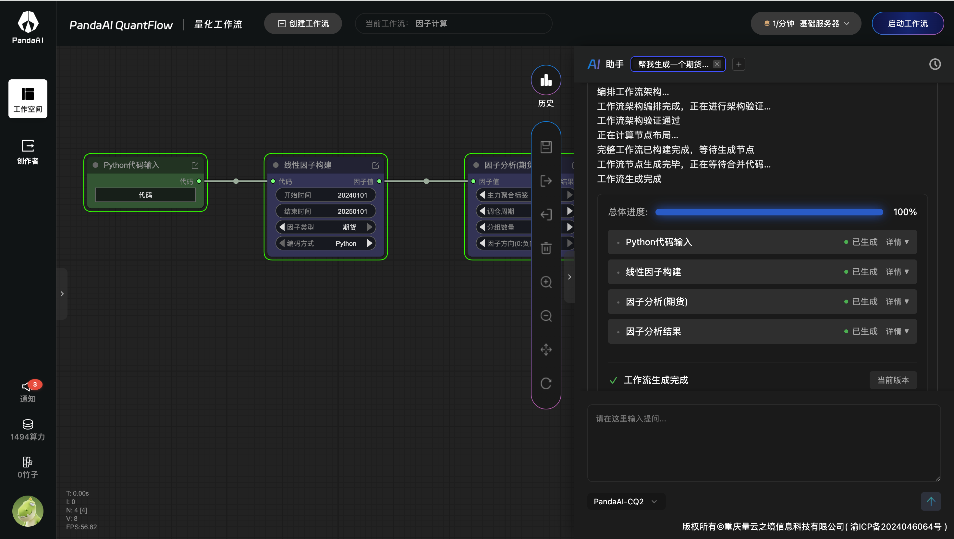Click the export arrow icon in canvas toolbar
This screenshot has height=539, width=954.
click(546, 181)
